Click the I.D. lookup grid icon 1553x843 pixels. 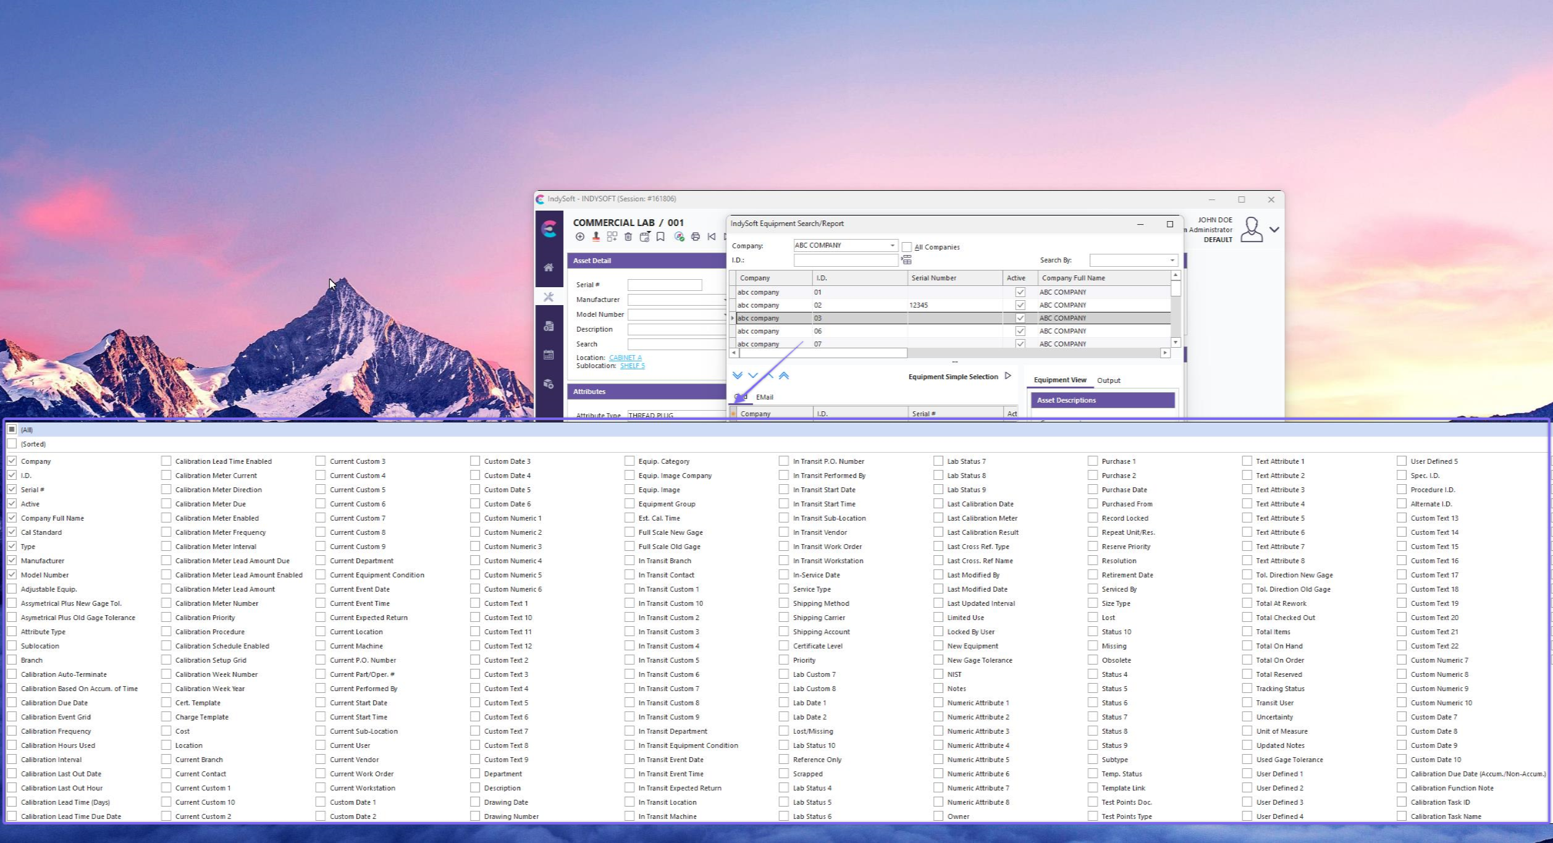coord(906,261)
